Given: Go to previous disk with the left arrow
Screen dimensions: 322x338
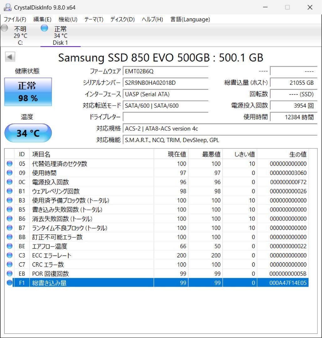Looking at the screenshot, I should [10, 57].
